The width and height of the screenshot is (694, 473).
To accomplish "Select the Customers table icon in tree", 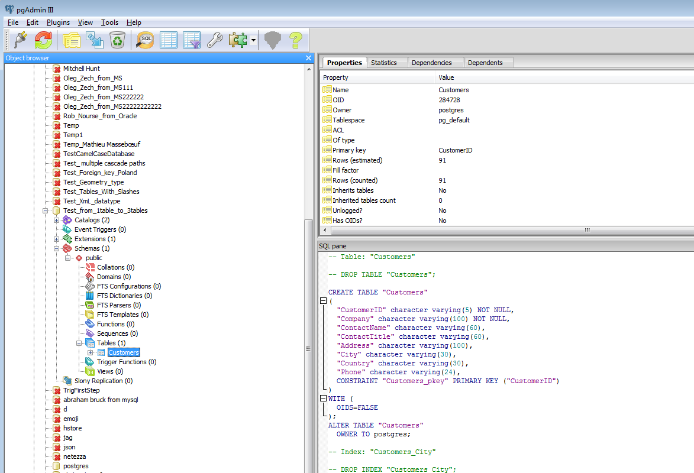I will pyautogui.click(x=102, y=352).
